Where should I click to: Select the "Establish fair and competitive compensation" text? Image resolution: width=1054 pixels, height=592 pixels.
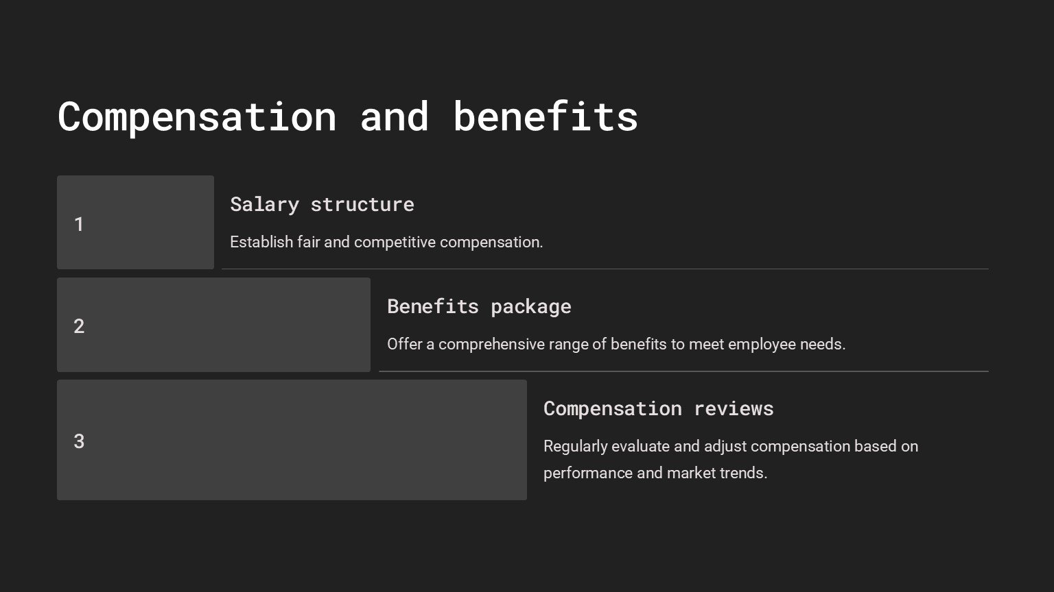tap(386, 242)
